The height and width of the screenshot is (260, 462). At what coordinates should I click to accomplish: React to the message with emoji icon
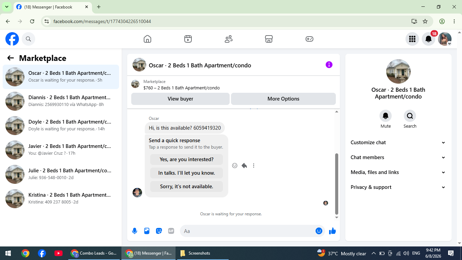235,166
